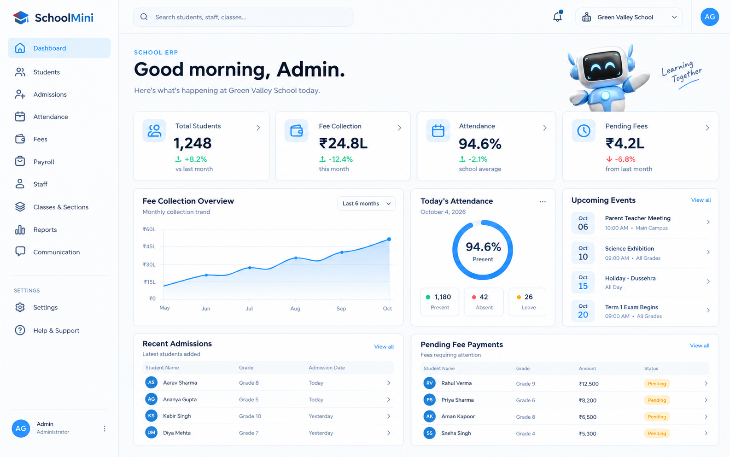Click Kabir Singh's KS avatar
The width and height of the screenshot is (730, 457).
point(151,416)
